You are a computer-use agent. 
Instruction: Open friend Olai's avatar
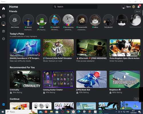[x=41, y=20]
